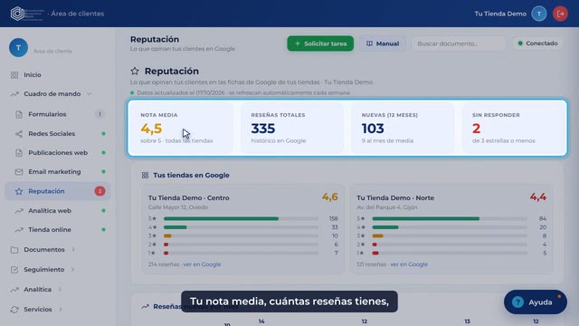Click the Cuadro de mando trend icon

(x=14, y=94)
